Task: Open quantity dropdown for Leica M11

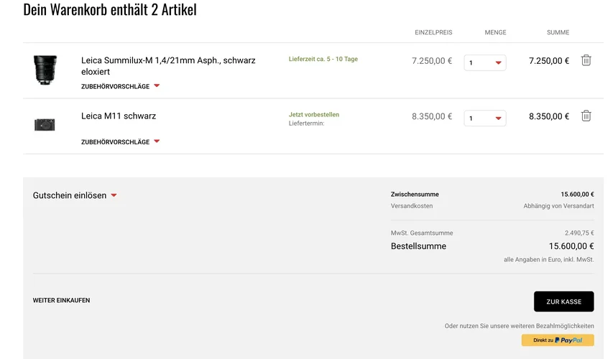Action: [x=485, y=118]
